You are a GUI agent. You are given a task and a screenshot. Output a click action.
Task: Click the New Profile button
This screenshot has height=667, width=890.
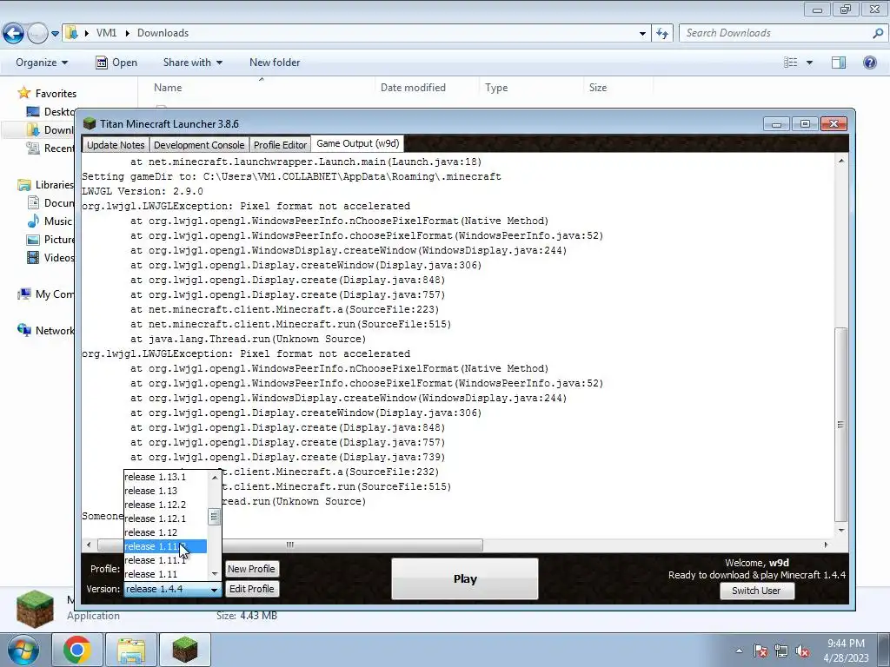(251, 569)
